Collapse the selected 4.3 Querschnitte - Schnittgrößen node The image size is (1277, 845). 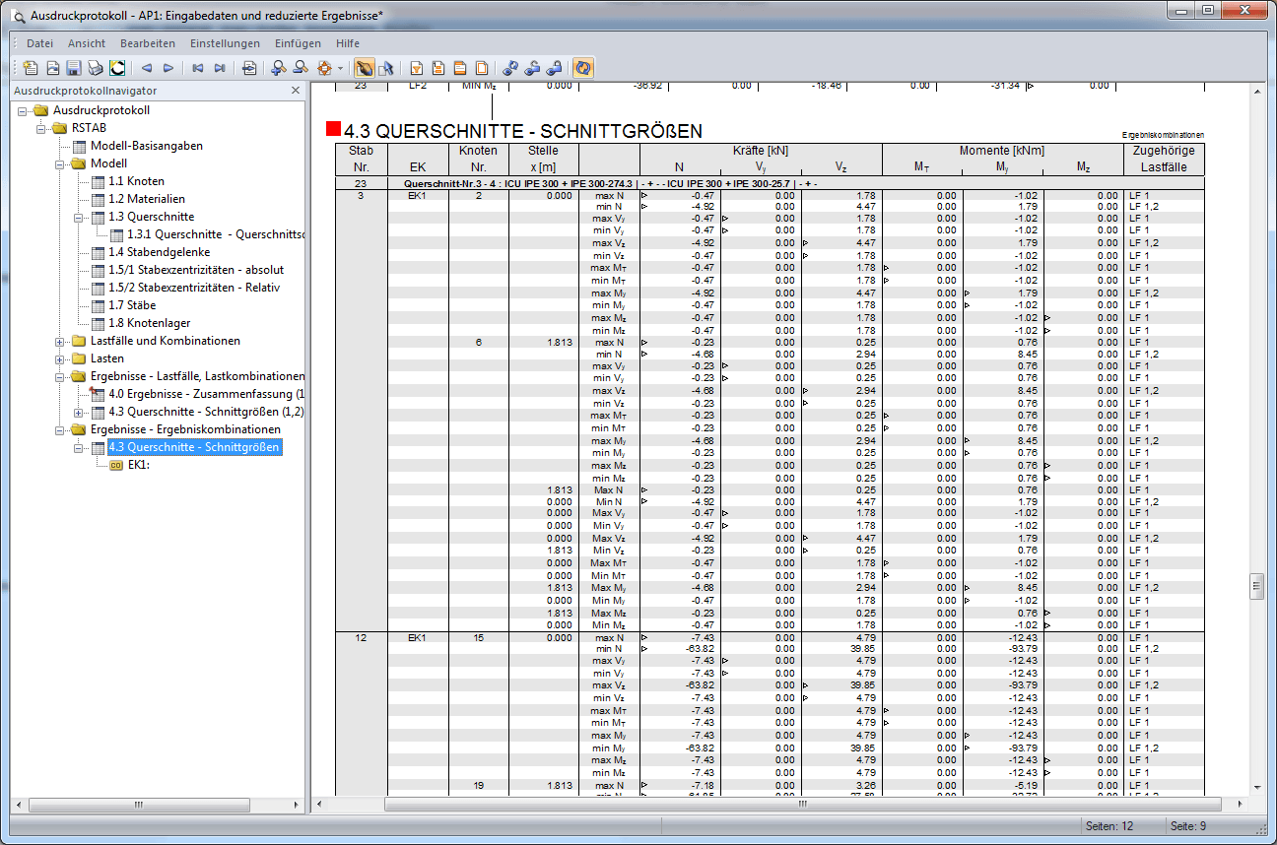point(79,447)
